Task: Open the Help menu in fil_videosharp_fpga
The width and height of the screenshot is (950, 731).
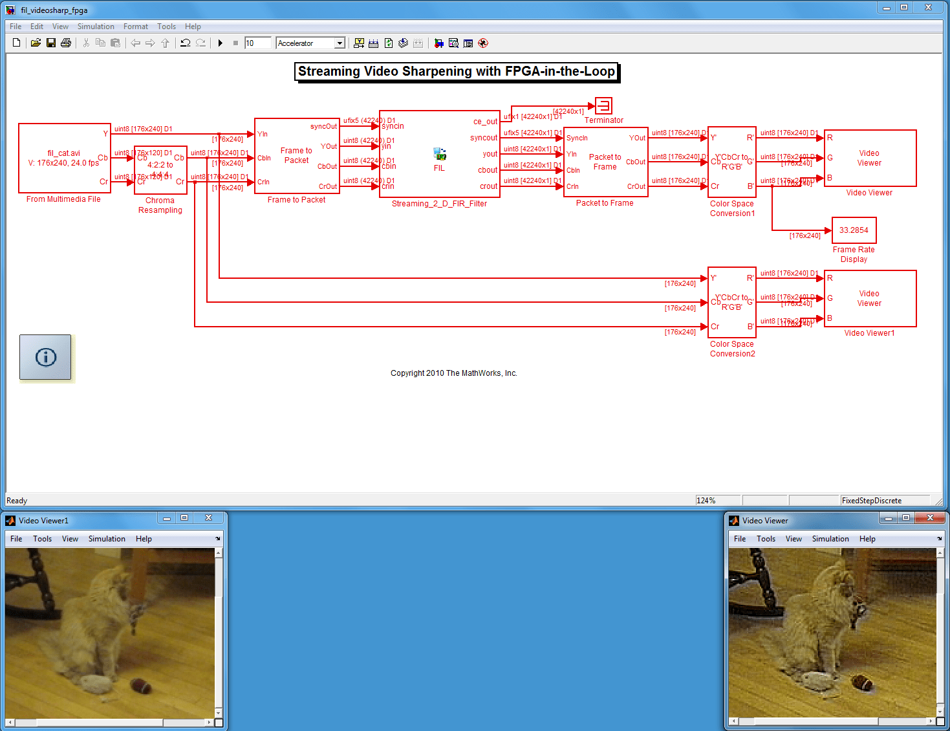Action: tap(193, 27)
